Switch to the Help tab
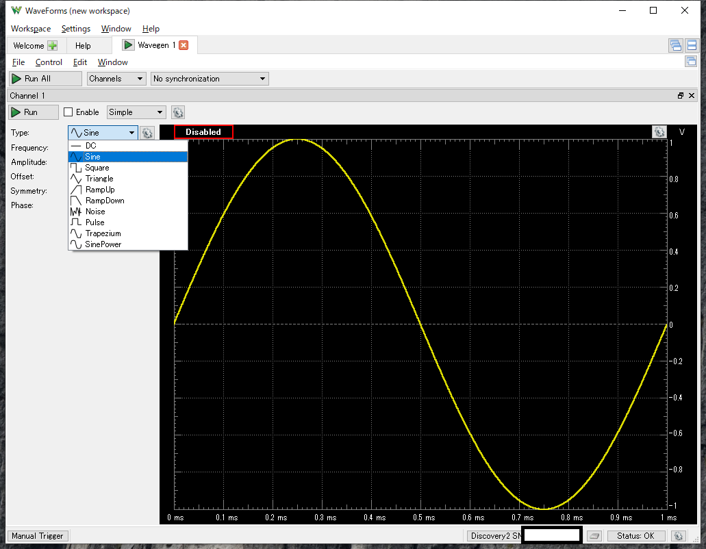Screen dimensions: 706x549 83,45
